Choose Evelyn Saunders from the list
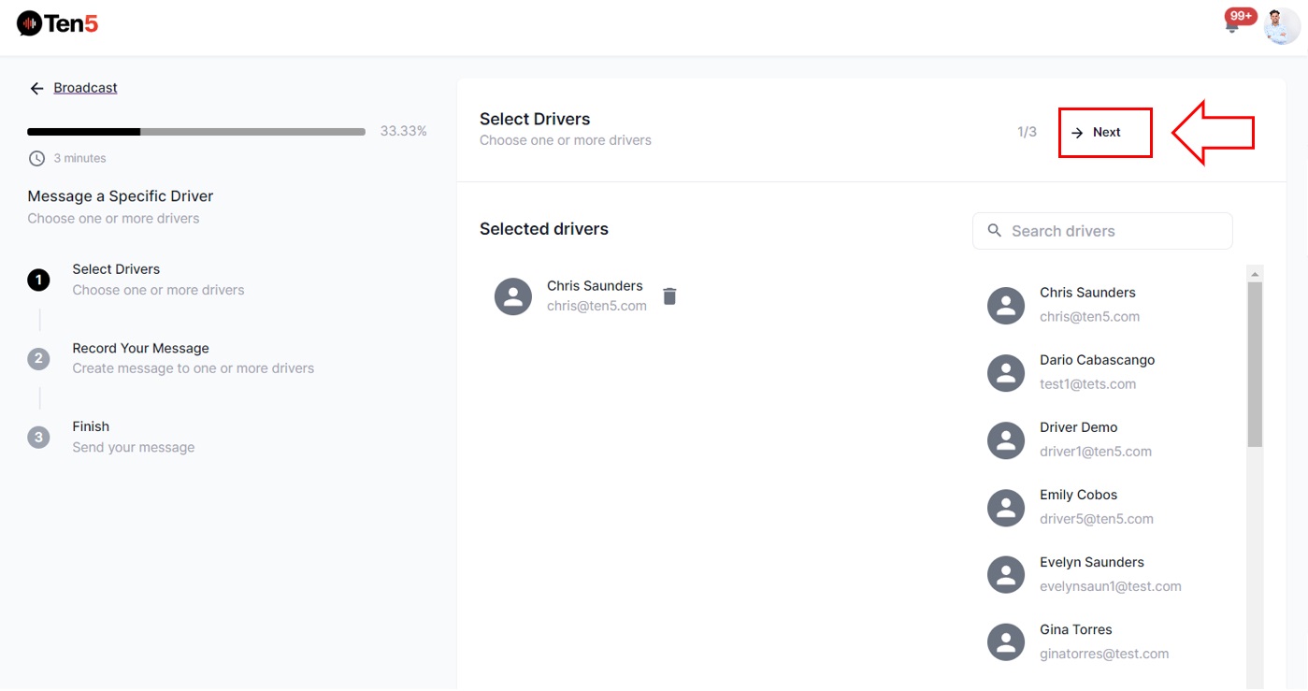The height and width of the screenshot is (691, 1308). tap(1091, 563)
